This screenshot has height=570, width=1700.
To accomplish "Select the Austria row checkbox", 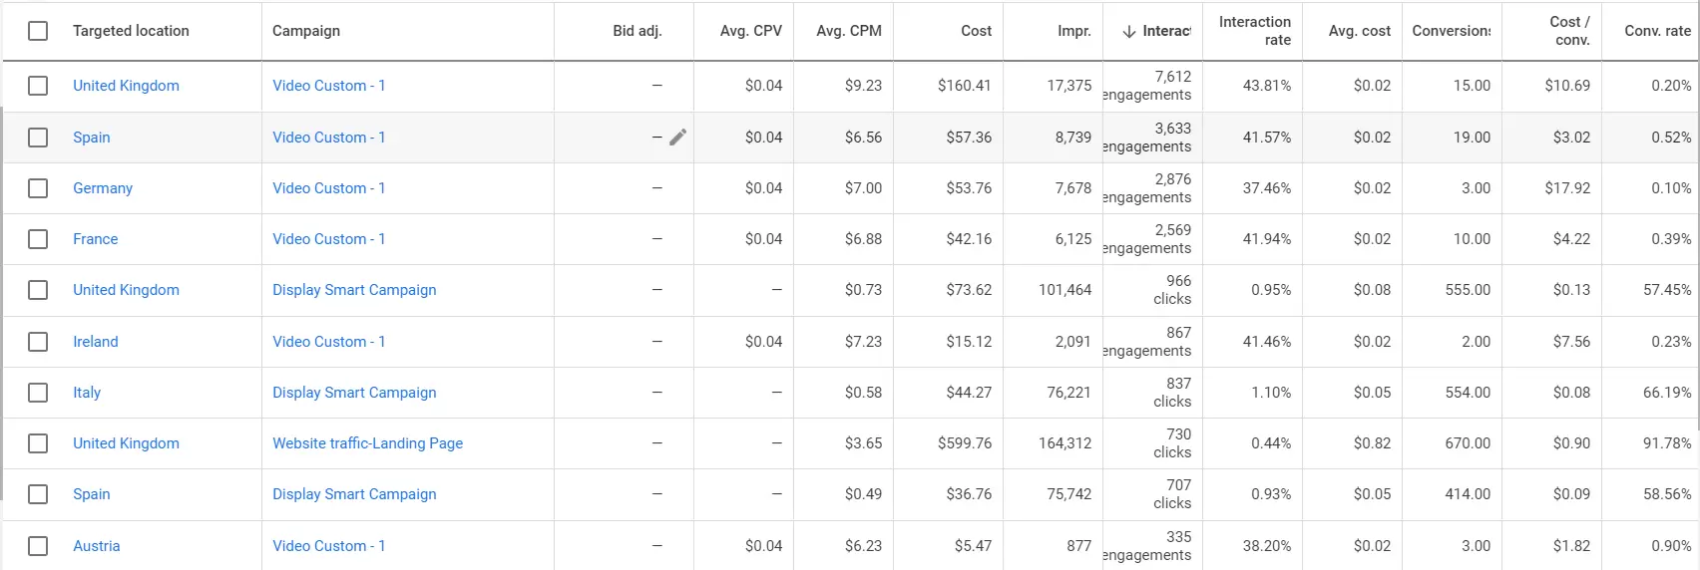I will (38, 546).
